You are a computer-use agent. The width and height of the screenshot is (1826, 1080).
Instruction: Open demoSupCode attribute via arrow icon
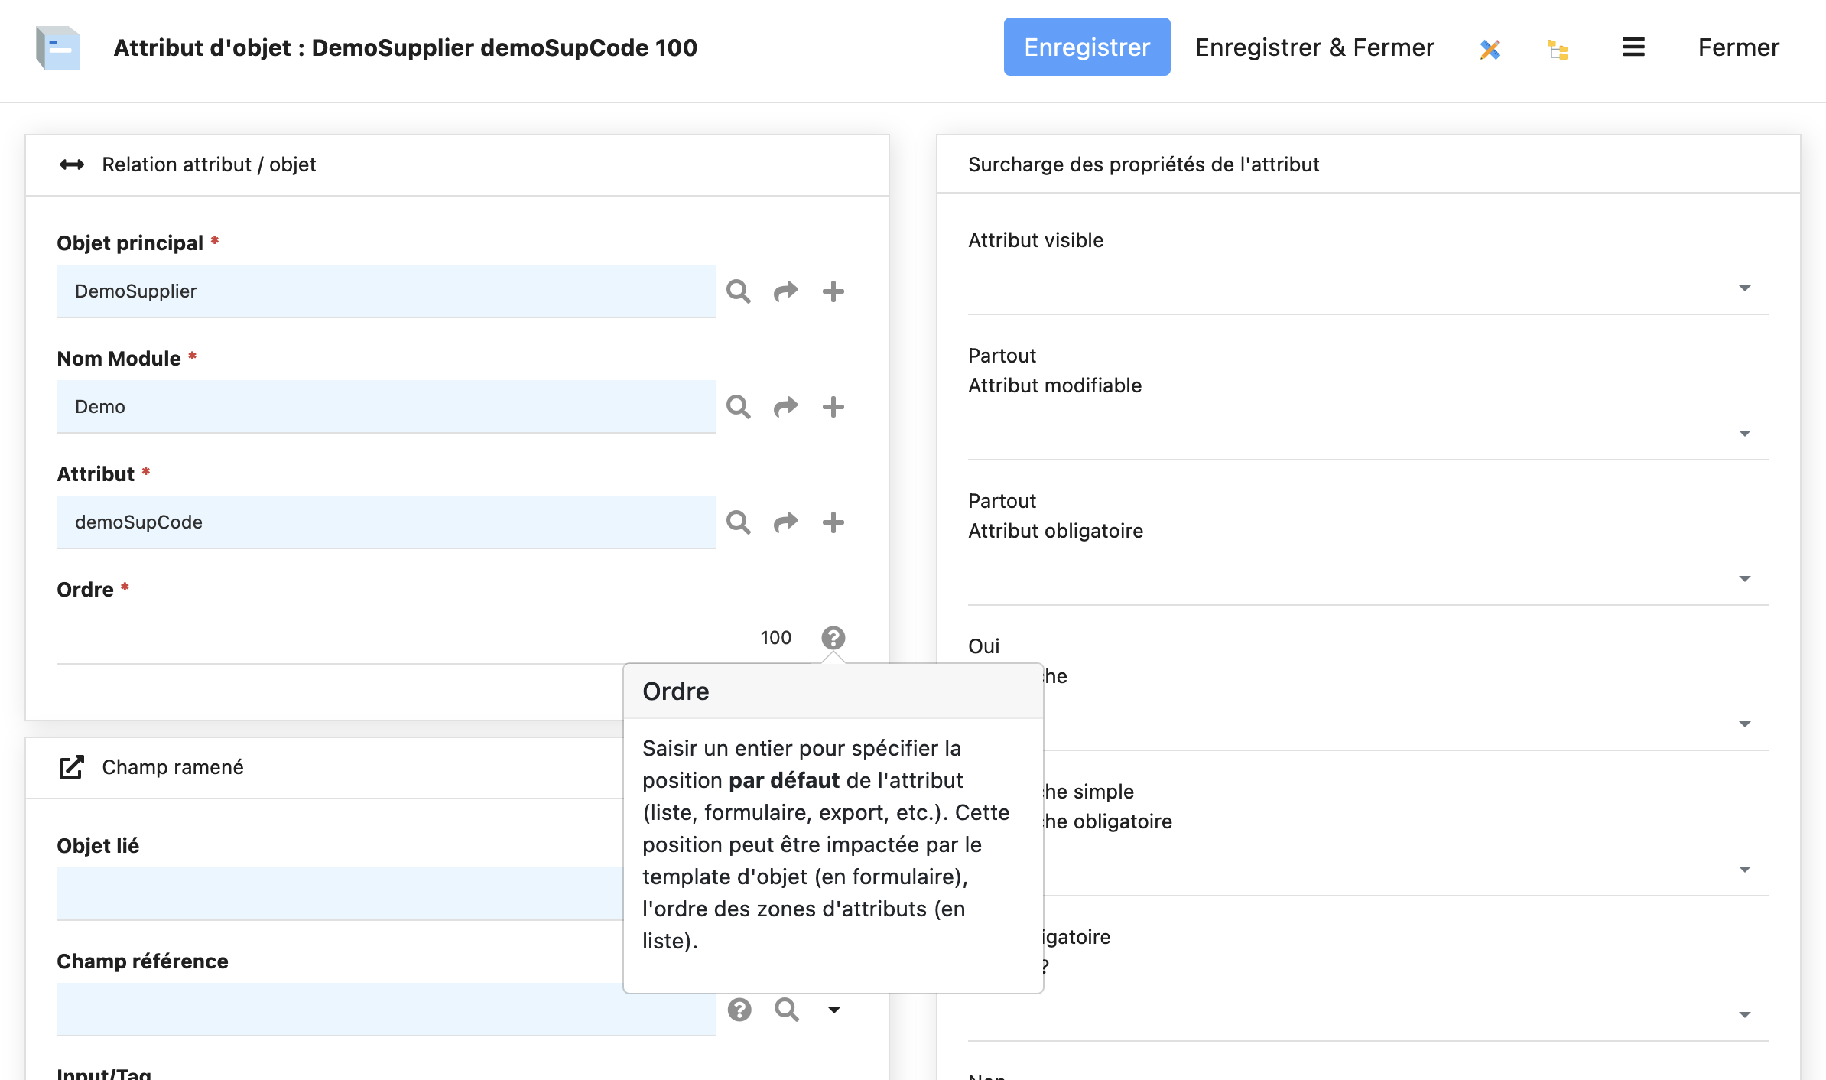click(785, 522)
